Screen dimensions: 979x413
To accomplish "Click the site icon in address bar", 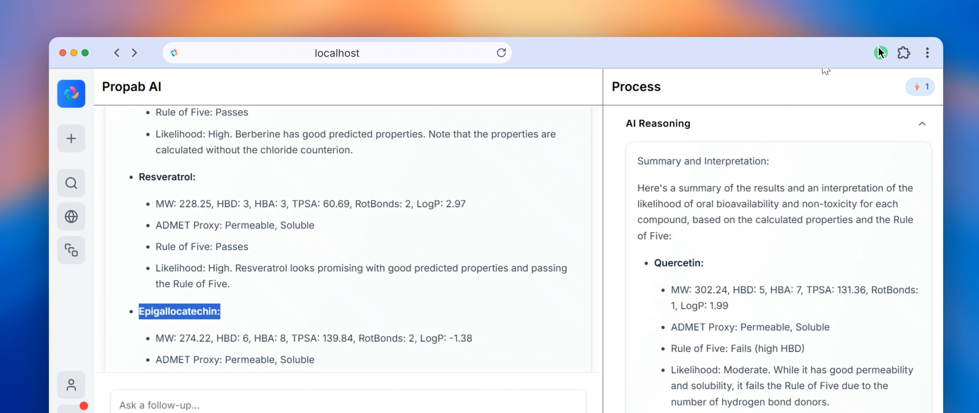I will [175, 53].
